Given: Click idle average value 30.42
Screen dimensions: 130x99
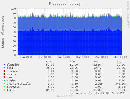Looking at the screenshot, I should (x=97, y=68).
